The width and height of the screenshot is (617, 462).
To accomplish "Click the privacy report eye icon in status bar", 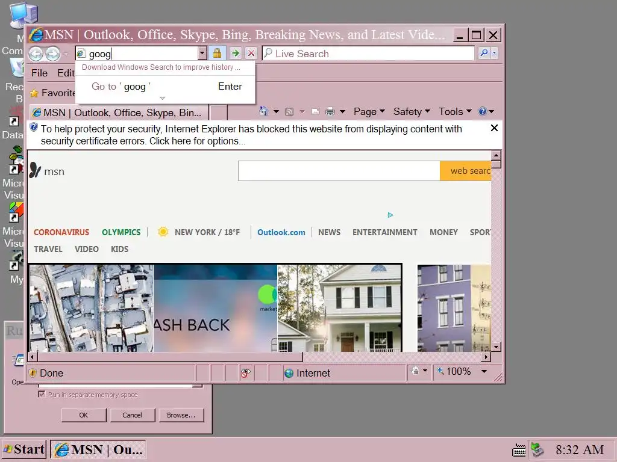I will point(246,373).
